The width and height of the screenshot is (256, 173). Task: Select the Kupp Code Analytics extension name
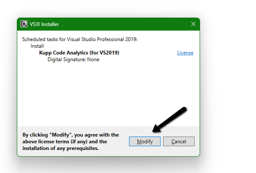coord(79,53)
